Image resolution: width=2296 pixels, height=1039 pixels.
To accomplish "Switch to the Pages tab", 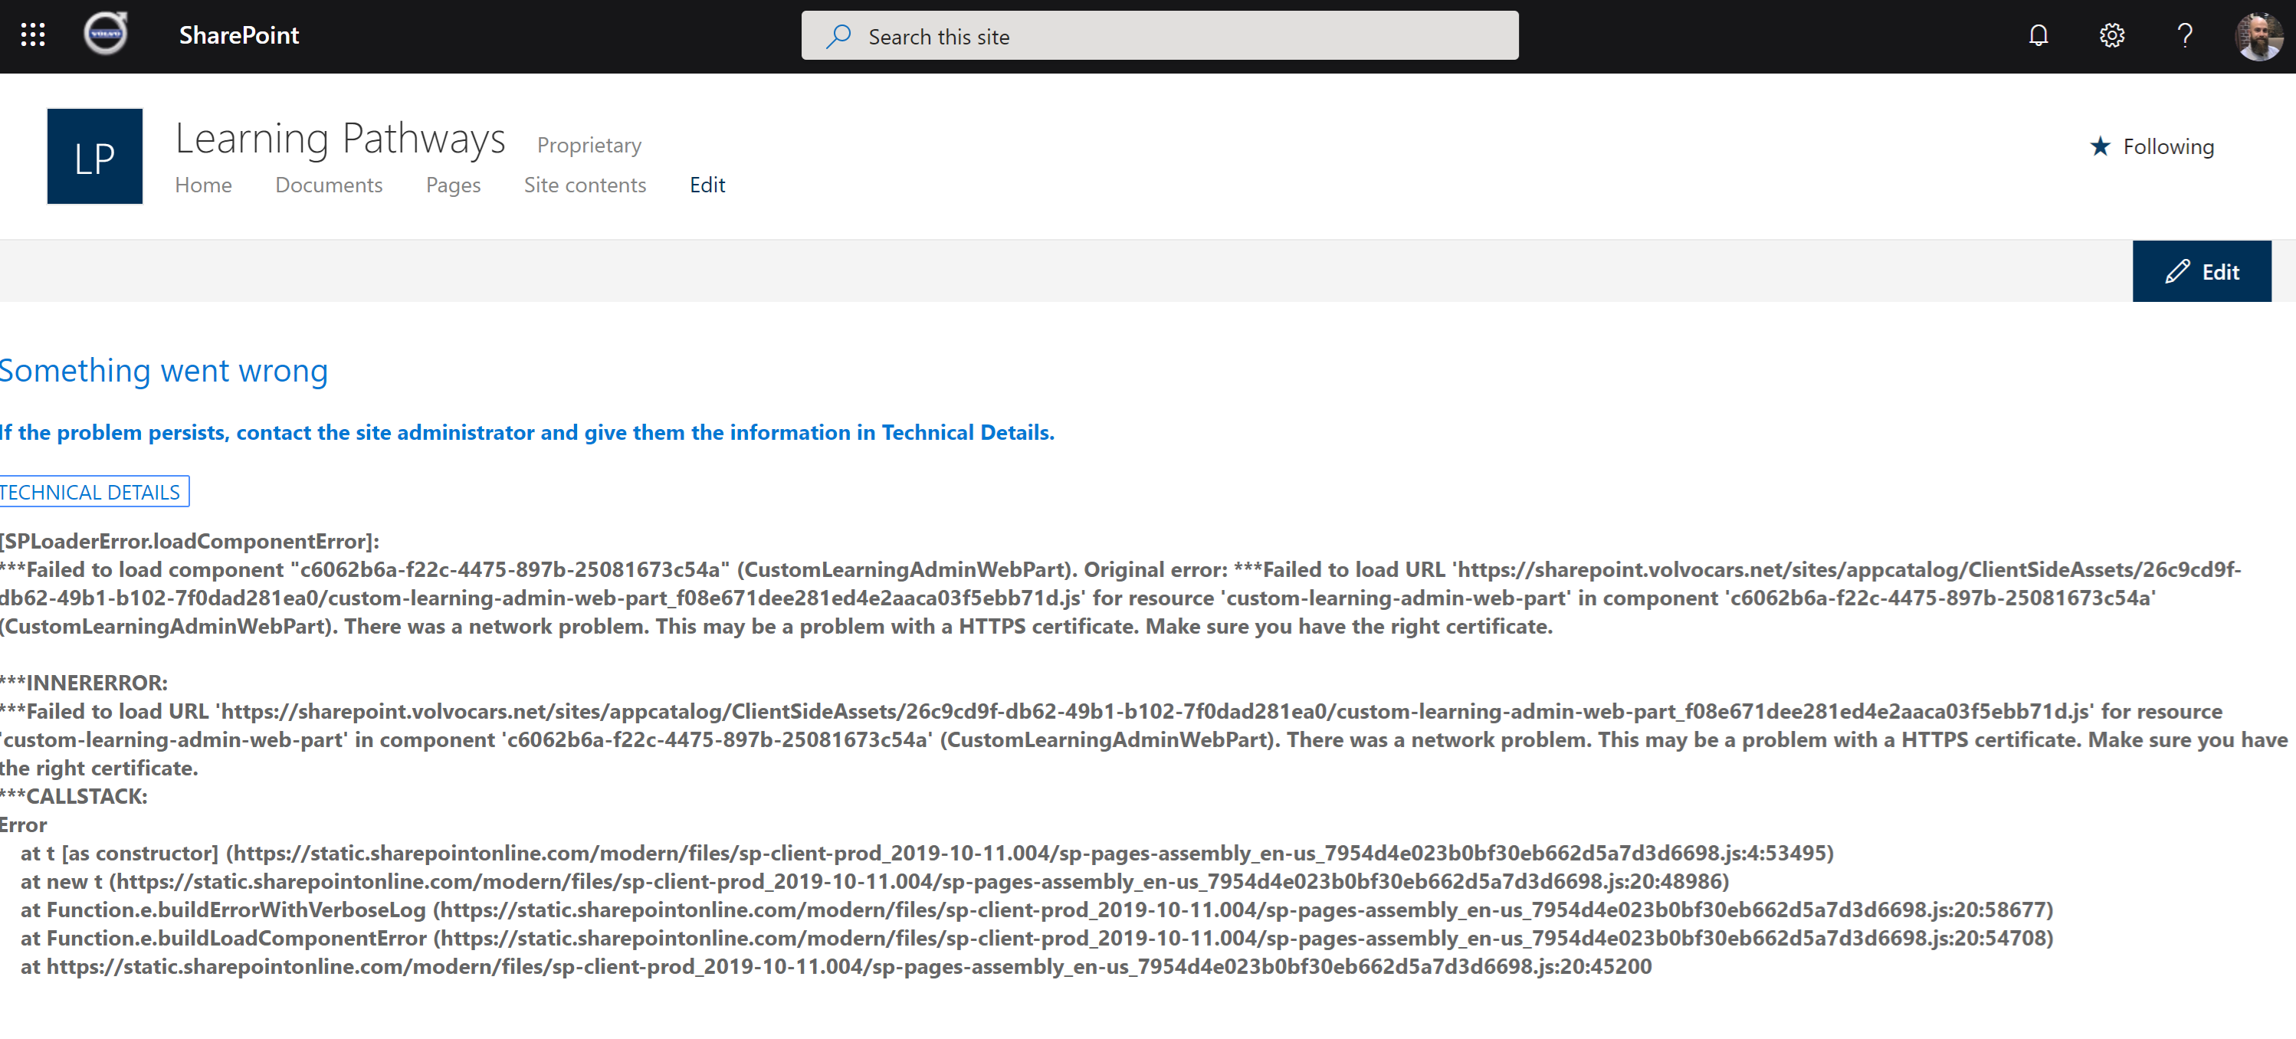I will coord(453,185).
